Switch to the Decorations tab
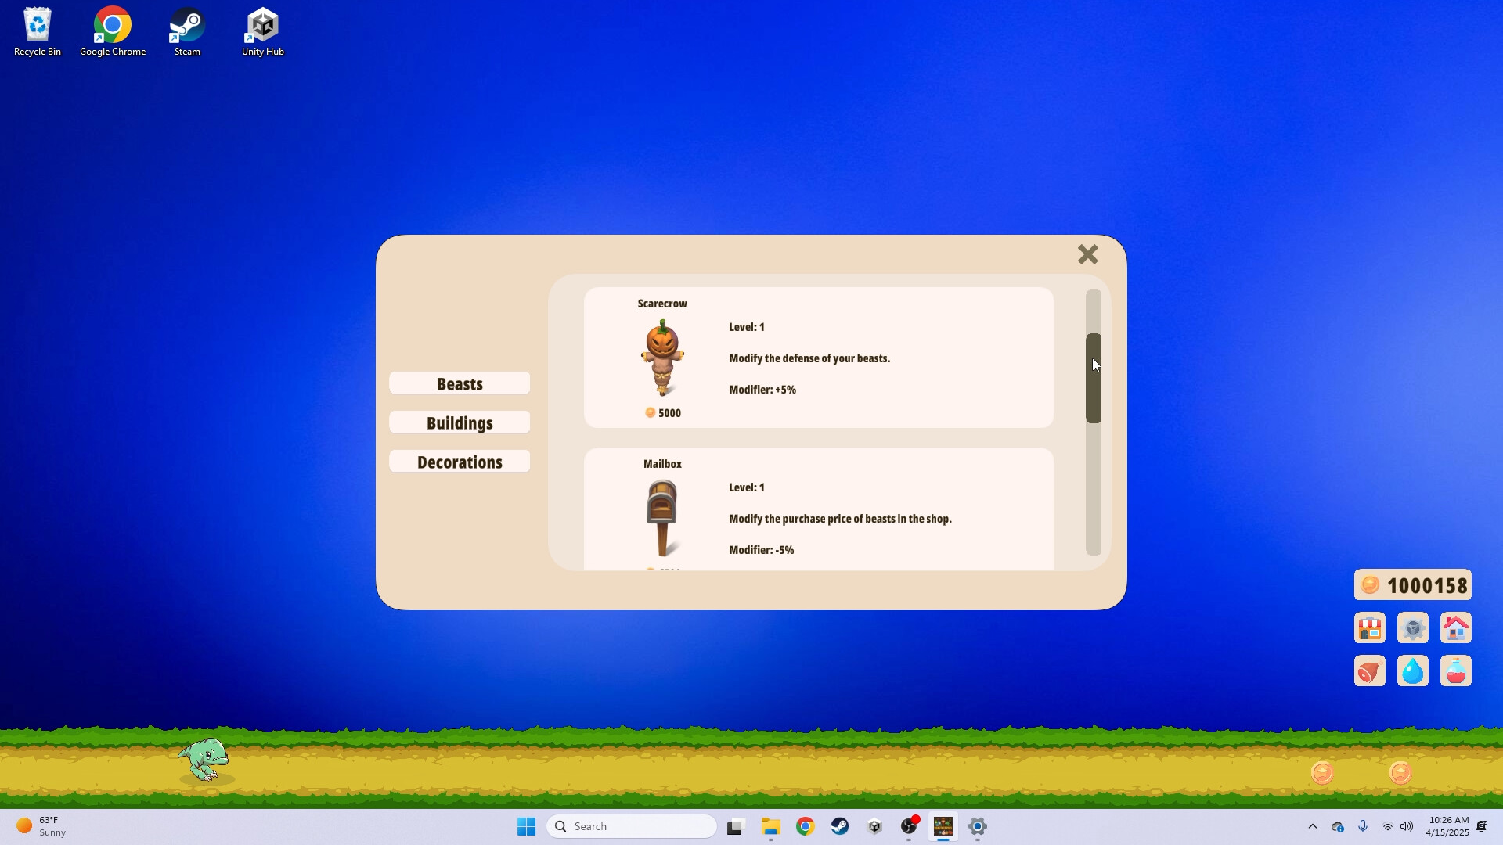1503x845 pixels. [460, 462]
